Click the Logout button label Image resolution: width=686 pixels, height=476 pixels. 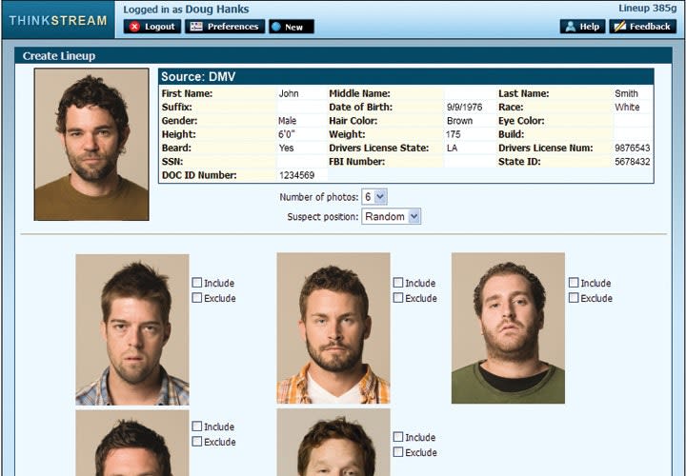[x=160, y=27]
